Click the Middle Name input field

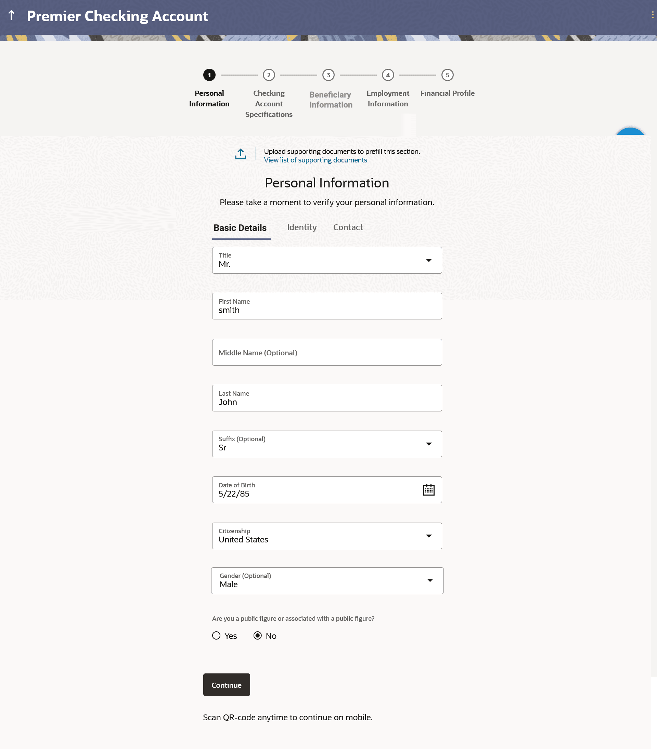pyautogui.click(x=327, y=352)
